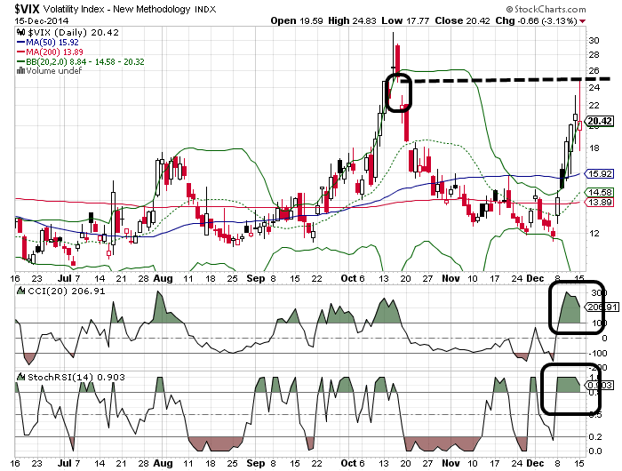Click the 'MA(200) 13.89' legend entry

55,52
